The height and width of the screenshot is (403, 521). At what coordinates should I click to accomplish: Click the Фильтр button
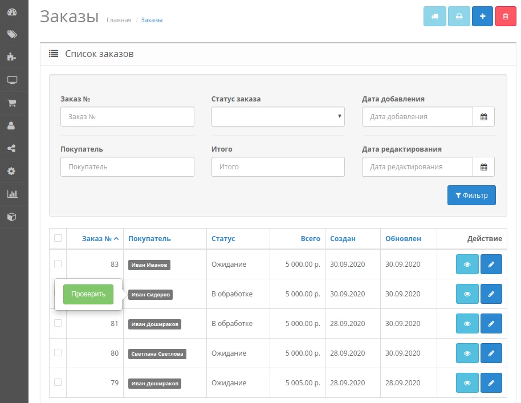[x=471, y=196]
